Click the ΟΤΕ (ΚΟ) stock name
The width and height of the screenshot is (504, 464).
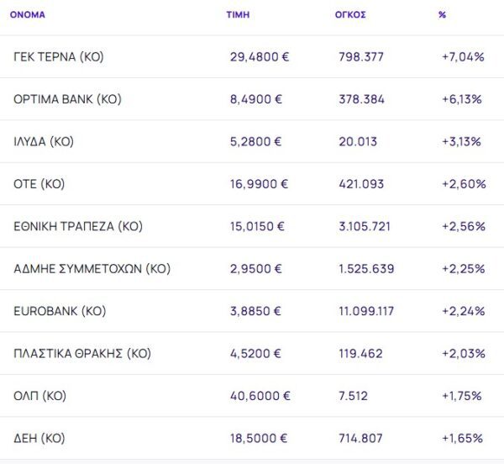39,184
